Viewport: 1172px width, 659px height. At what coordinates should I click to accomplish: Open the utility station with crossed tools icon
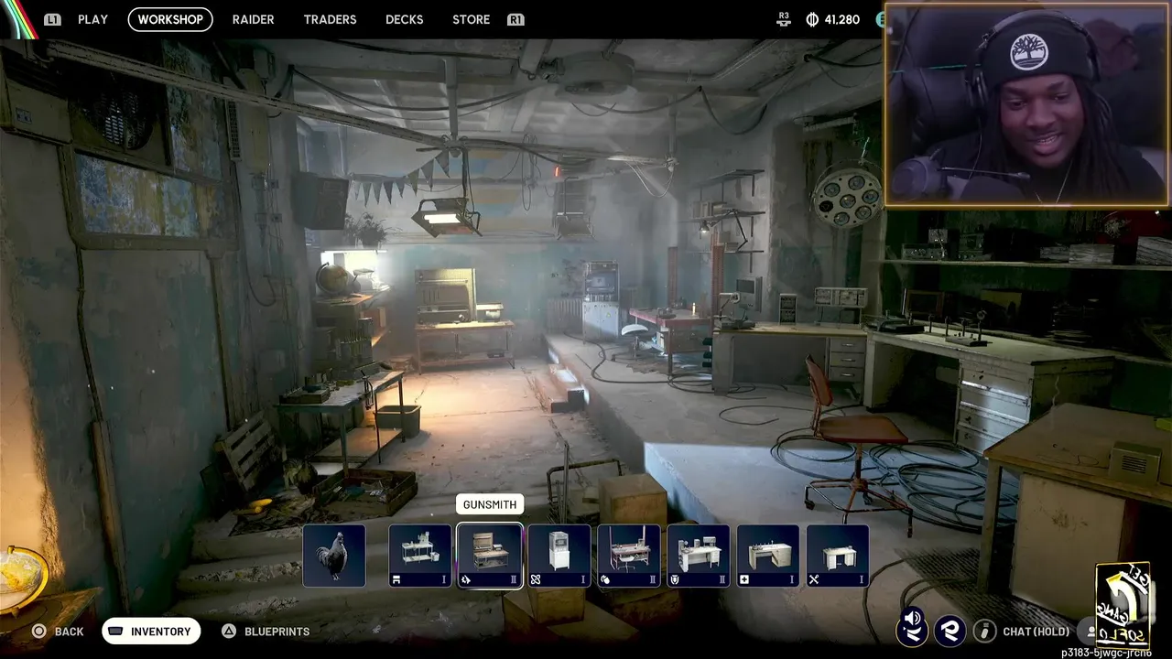pyautogui.click(x=838, y=556)
